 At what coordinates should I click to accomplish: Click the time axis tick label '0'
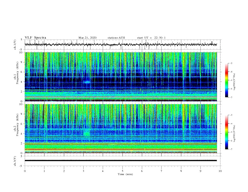25,171
